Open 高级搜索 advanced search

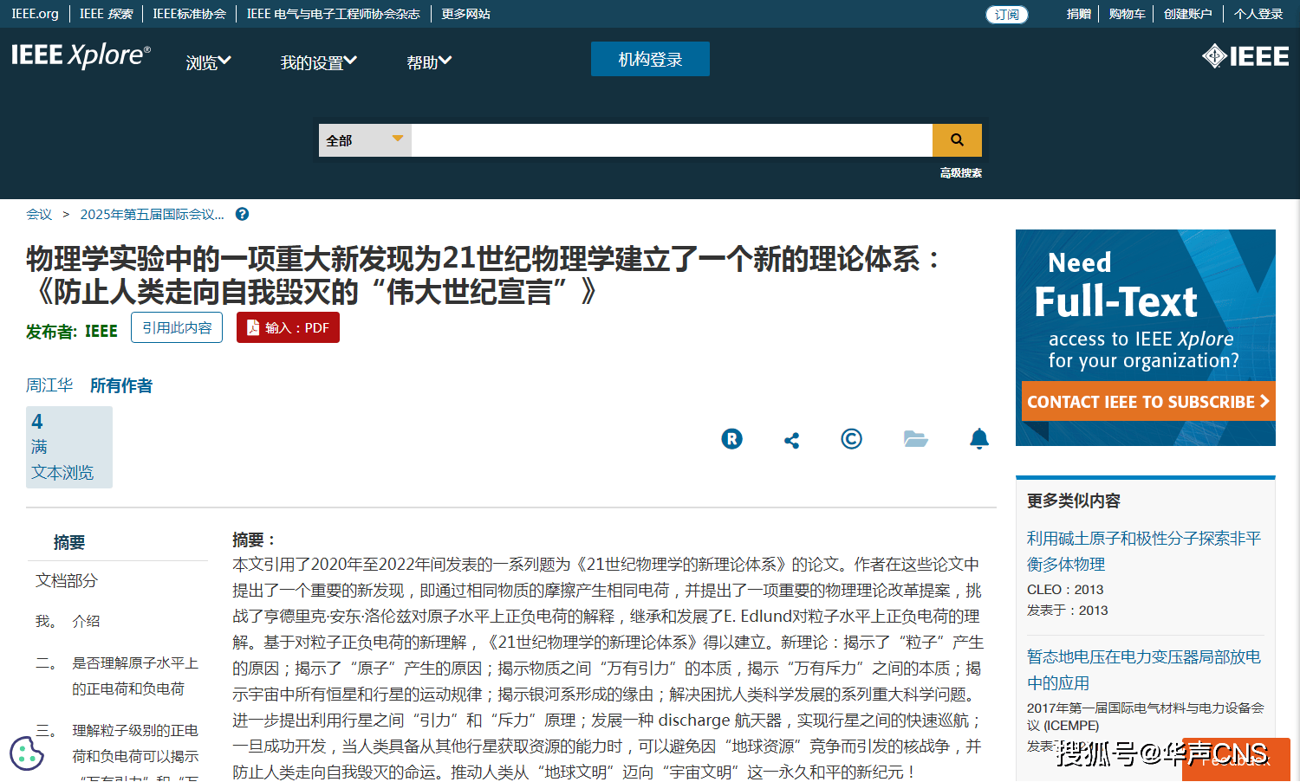point(961,173)
